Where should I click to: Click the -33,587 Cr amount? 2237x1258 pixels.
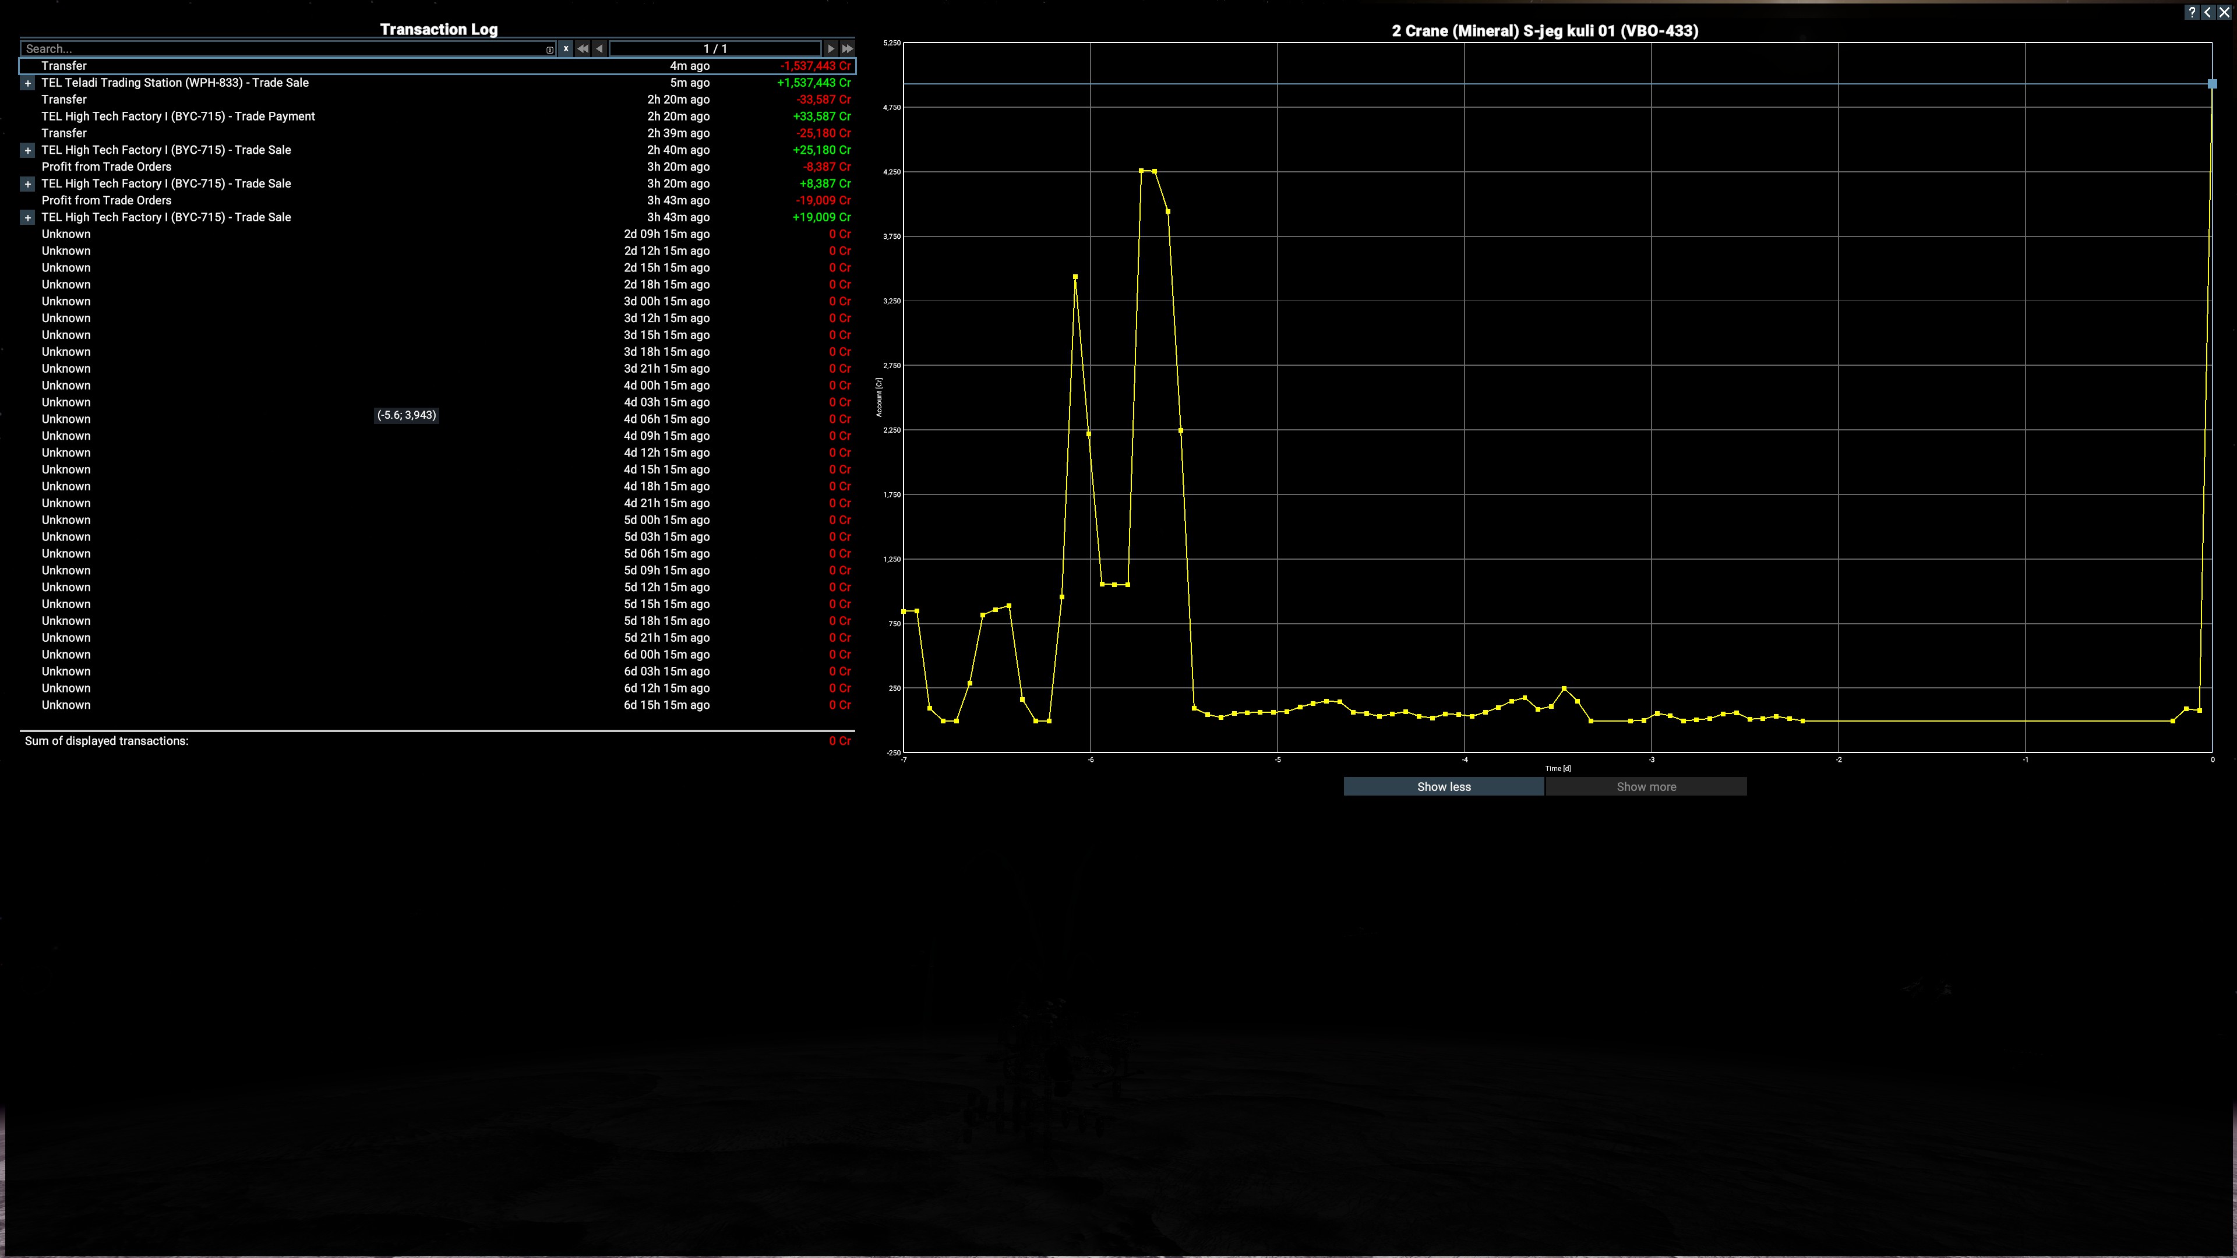coord(823,100)
